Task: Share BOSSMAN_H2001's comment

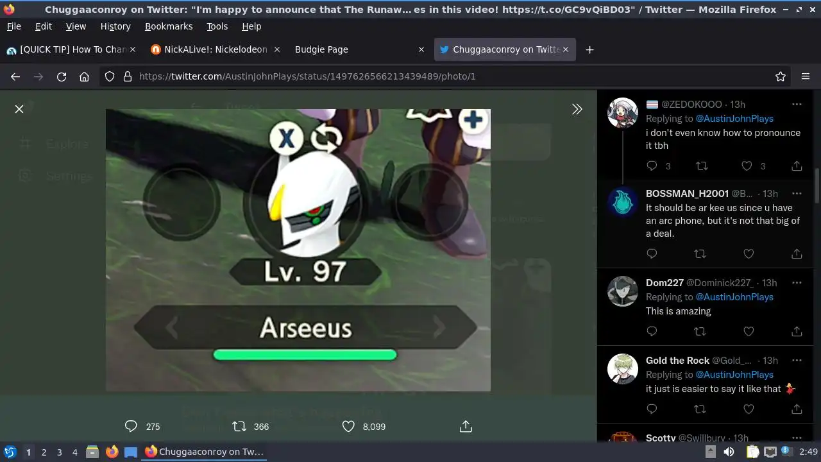Action: click(x=797, y=254)
